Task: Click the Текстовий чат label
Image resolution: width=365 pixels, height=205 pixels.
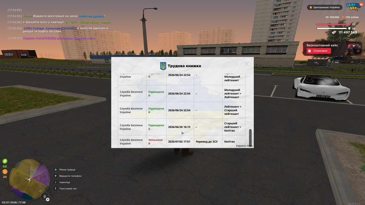Action: pyautogui.click(x=68, y=188)
